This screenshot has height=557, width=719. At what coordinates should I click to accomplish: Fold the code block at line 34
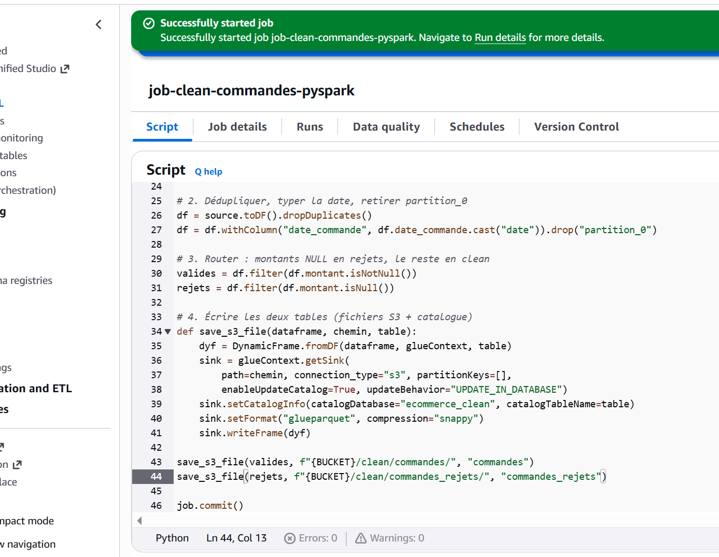tap(167, 332)
